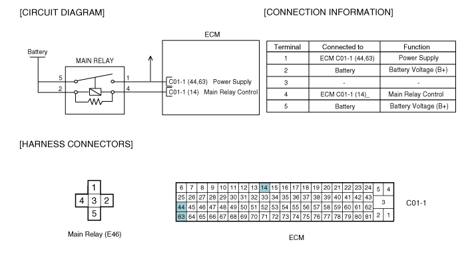466x258 pixels.
Task: Click highlighted pin 14 in ECM connector
Action: click(264, 188)
